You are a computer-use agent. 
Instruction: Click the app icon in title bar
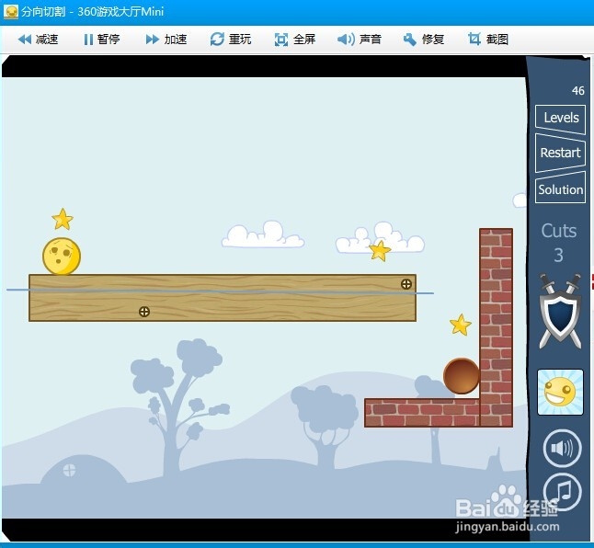[11, 11]
